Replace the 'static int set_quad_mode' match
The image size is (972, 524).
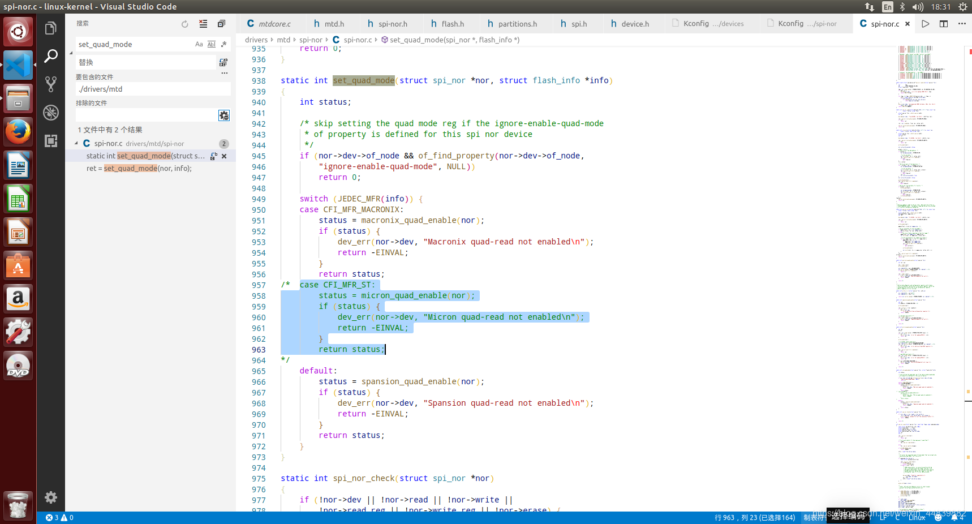[213, 156]
